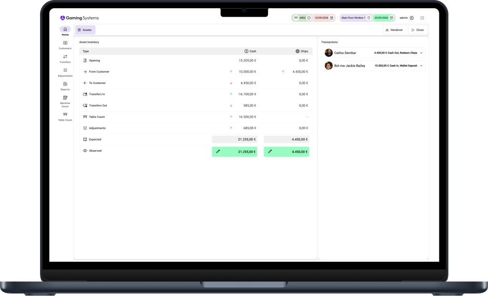The height and width of the screenshot is (296, 488).
Task: Expand Carlos Dembar transaction chevron
Action: [421, 53]
